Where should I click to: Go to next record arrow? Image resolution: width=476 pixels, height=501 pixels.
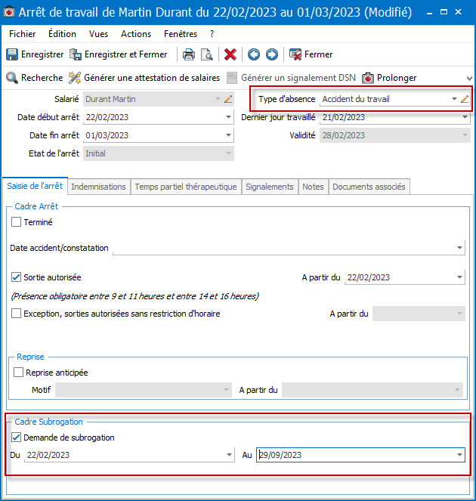[x=272, y=54]
